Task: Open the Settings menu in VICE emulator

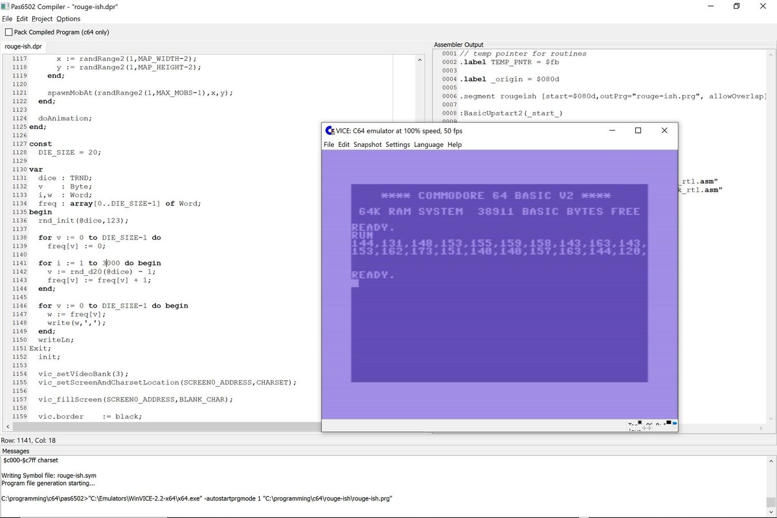Action: [x=398, y=144]
